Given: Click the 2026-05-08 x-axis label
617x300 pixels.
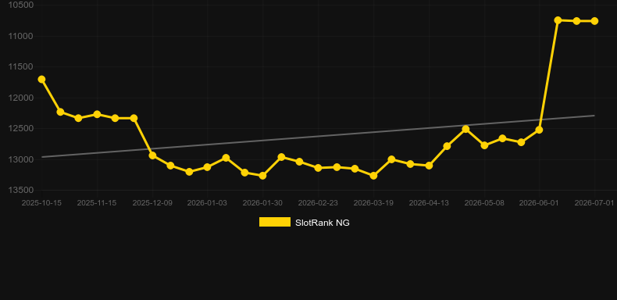Looking at the screenshot, I should tap(484, 203).
